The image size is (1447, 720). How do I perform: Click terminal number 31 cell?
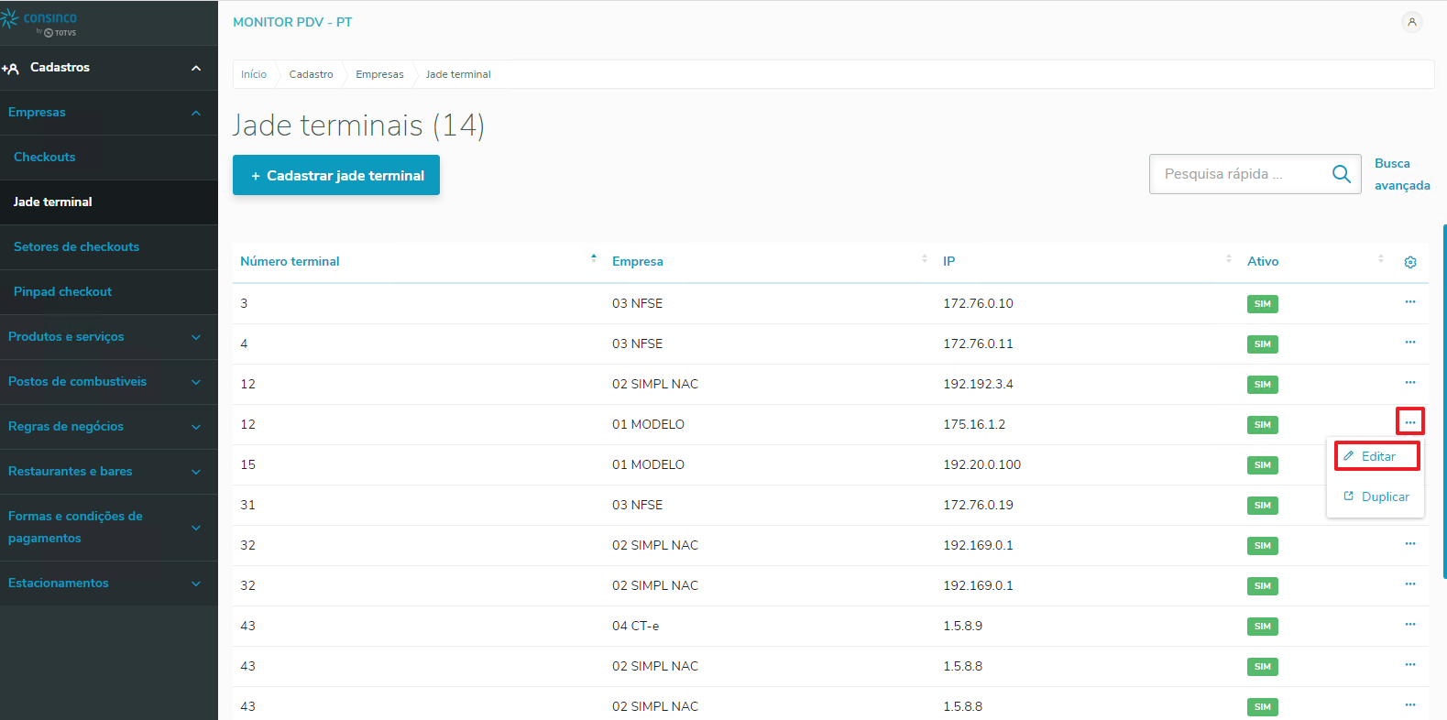pos(248,505)
